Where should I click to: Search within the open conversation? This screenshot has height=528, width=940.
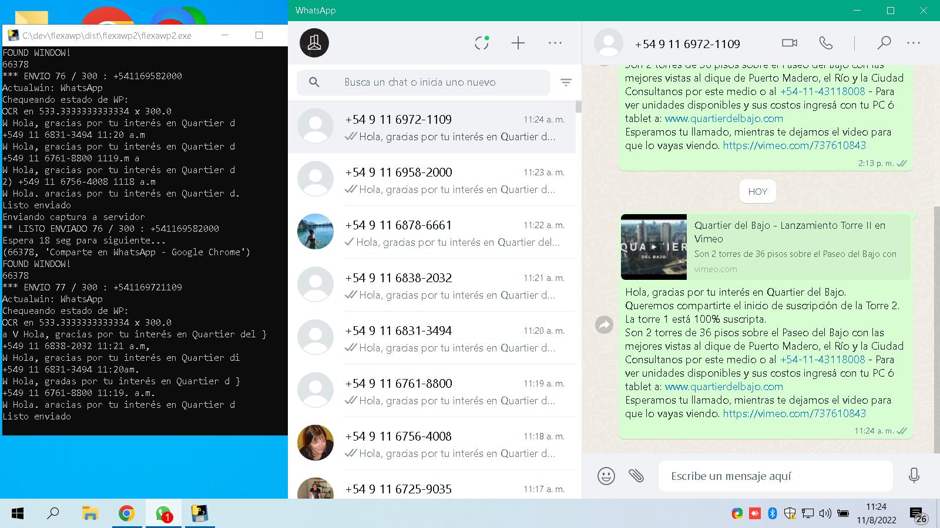pos(884,43)
